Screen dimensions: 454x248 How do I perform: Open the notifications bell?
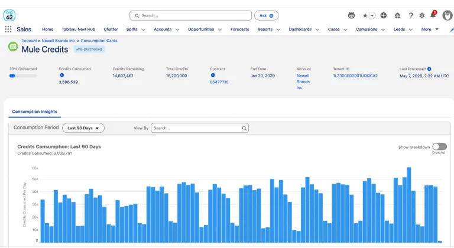pos(433,15)
